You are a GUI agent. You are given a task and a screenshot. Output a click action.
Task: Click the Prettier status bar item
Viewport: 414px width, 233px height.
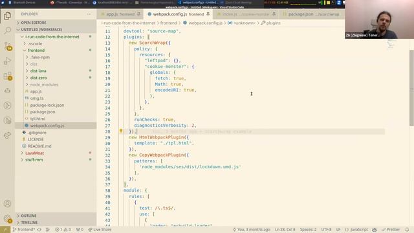[391, 230]
